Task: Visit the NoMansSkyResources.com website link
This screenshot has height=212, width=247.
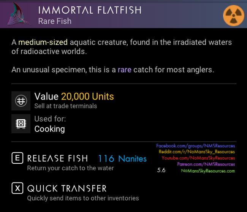Action: coord(208,171)
